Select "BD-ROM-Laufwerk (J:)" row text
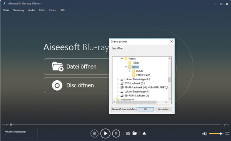The height and width of the screenshot is (141, 231). (x=137, y=96)
